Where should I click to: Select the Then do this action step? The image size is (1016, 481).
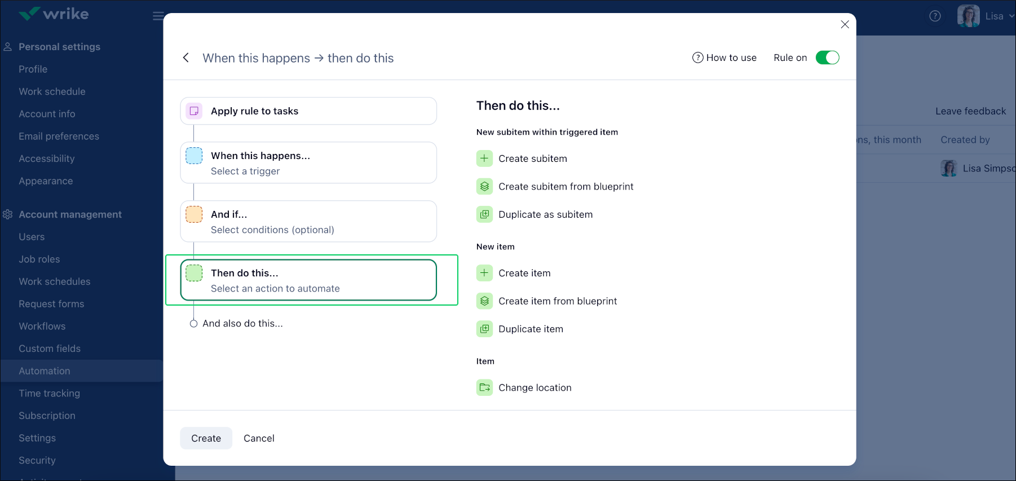308,280
